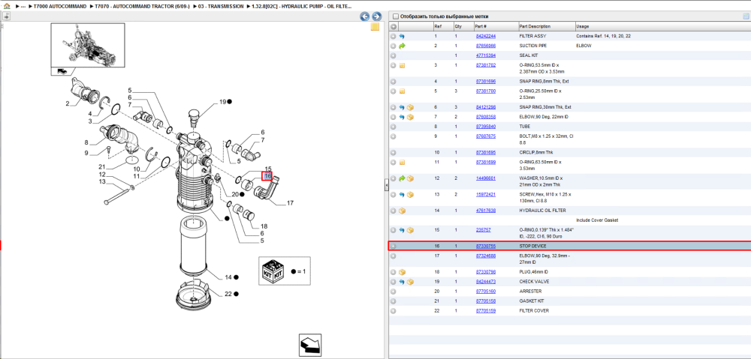Click the large arrow icon below the diagram

310,344
